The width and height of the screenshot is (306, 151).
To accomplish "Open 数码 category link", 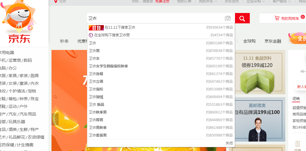I will (28, 60).
